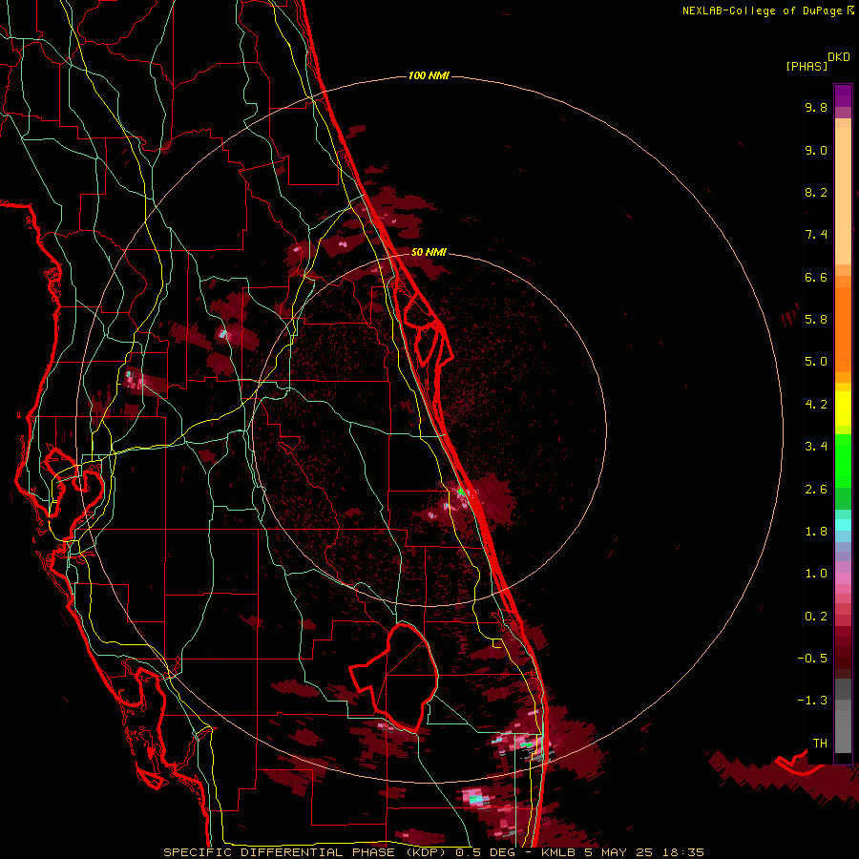859x859 pixels.
Task: Pick the cyan segment of the color bar
Action: (843, 524)
